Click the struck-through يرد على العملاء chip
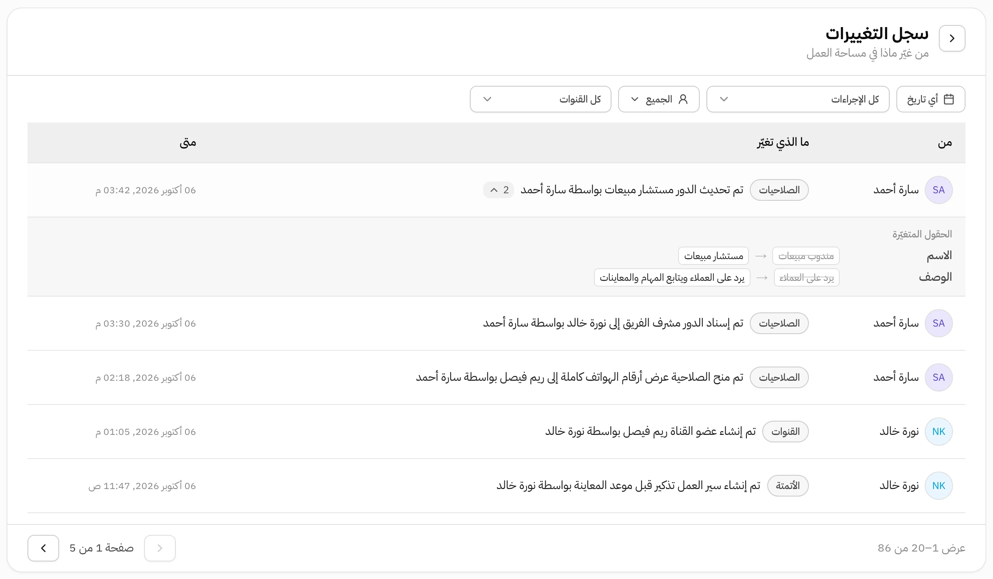 (x=807, y=277)
